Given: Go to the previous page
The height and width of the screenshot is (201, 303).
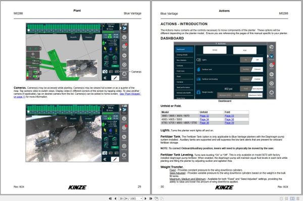Looking at the screenshot, I should [x=115, y=198].
